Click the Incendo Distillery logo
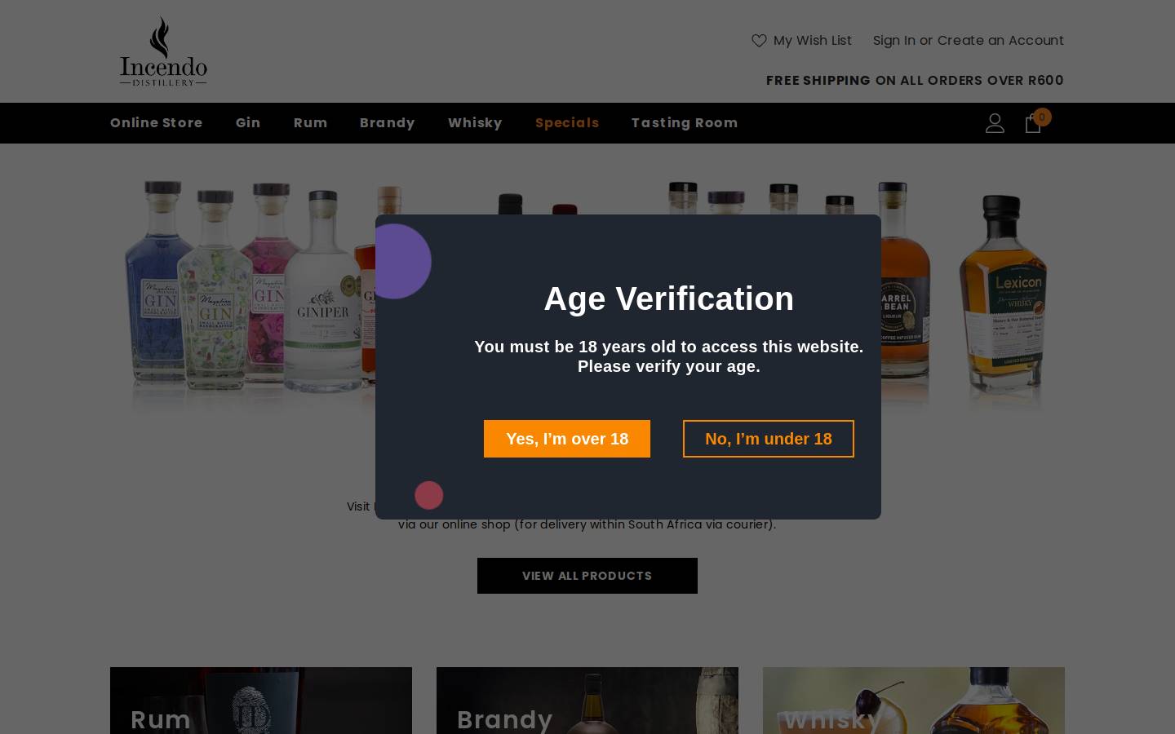Viewport: 1175px width, 734px height. coord(163,51)
